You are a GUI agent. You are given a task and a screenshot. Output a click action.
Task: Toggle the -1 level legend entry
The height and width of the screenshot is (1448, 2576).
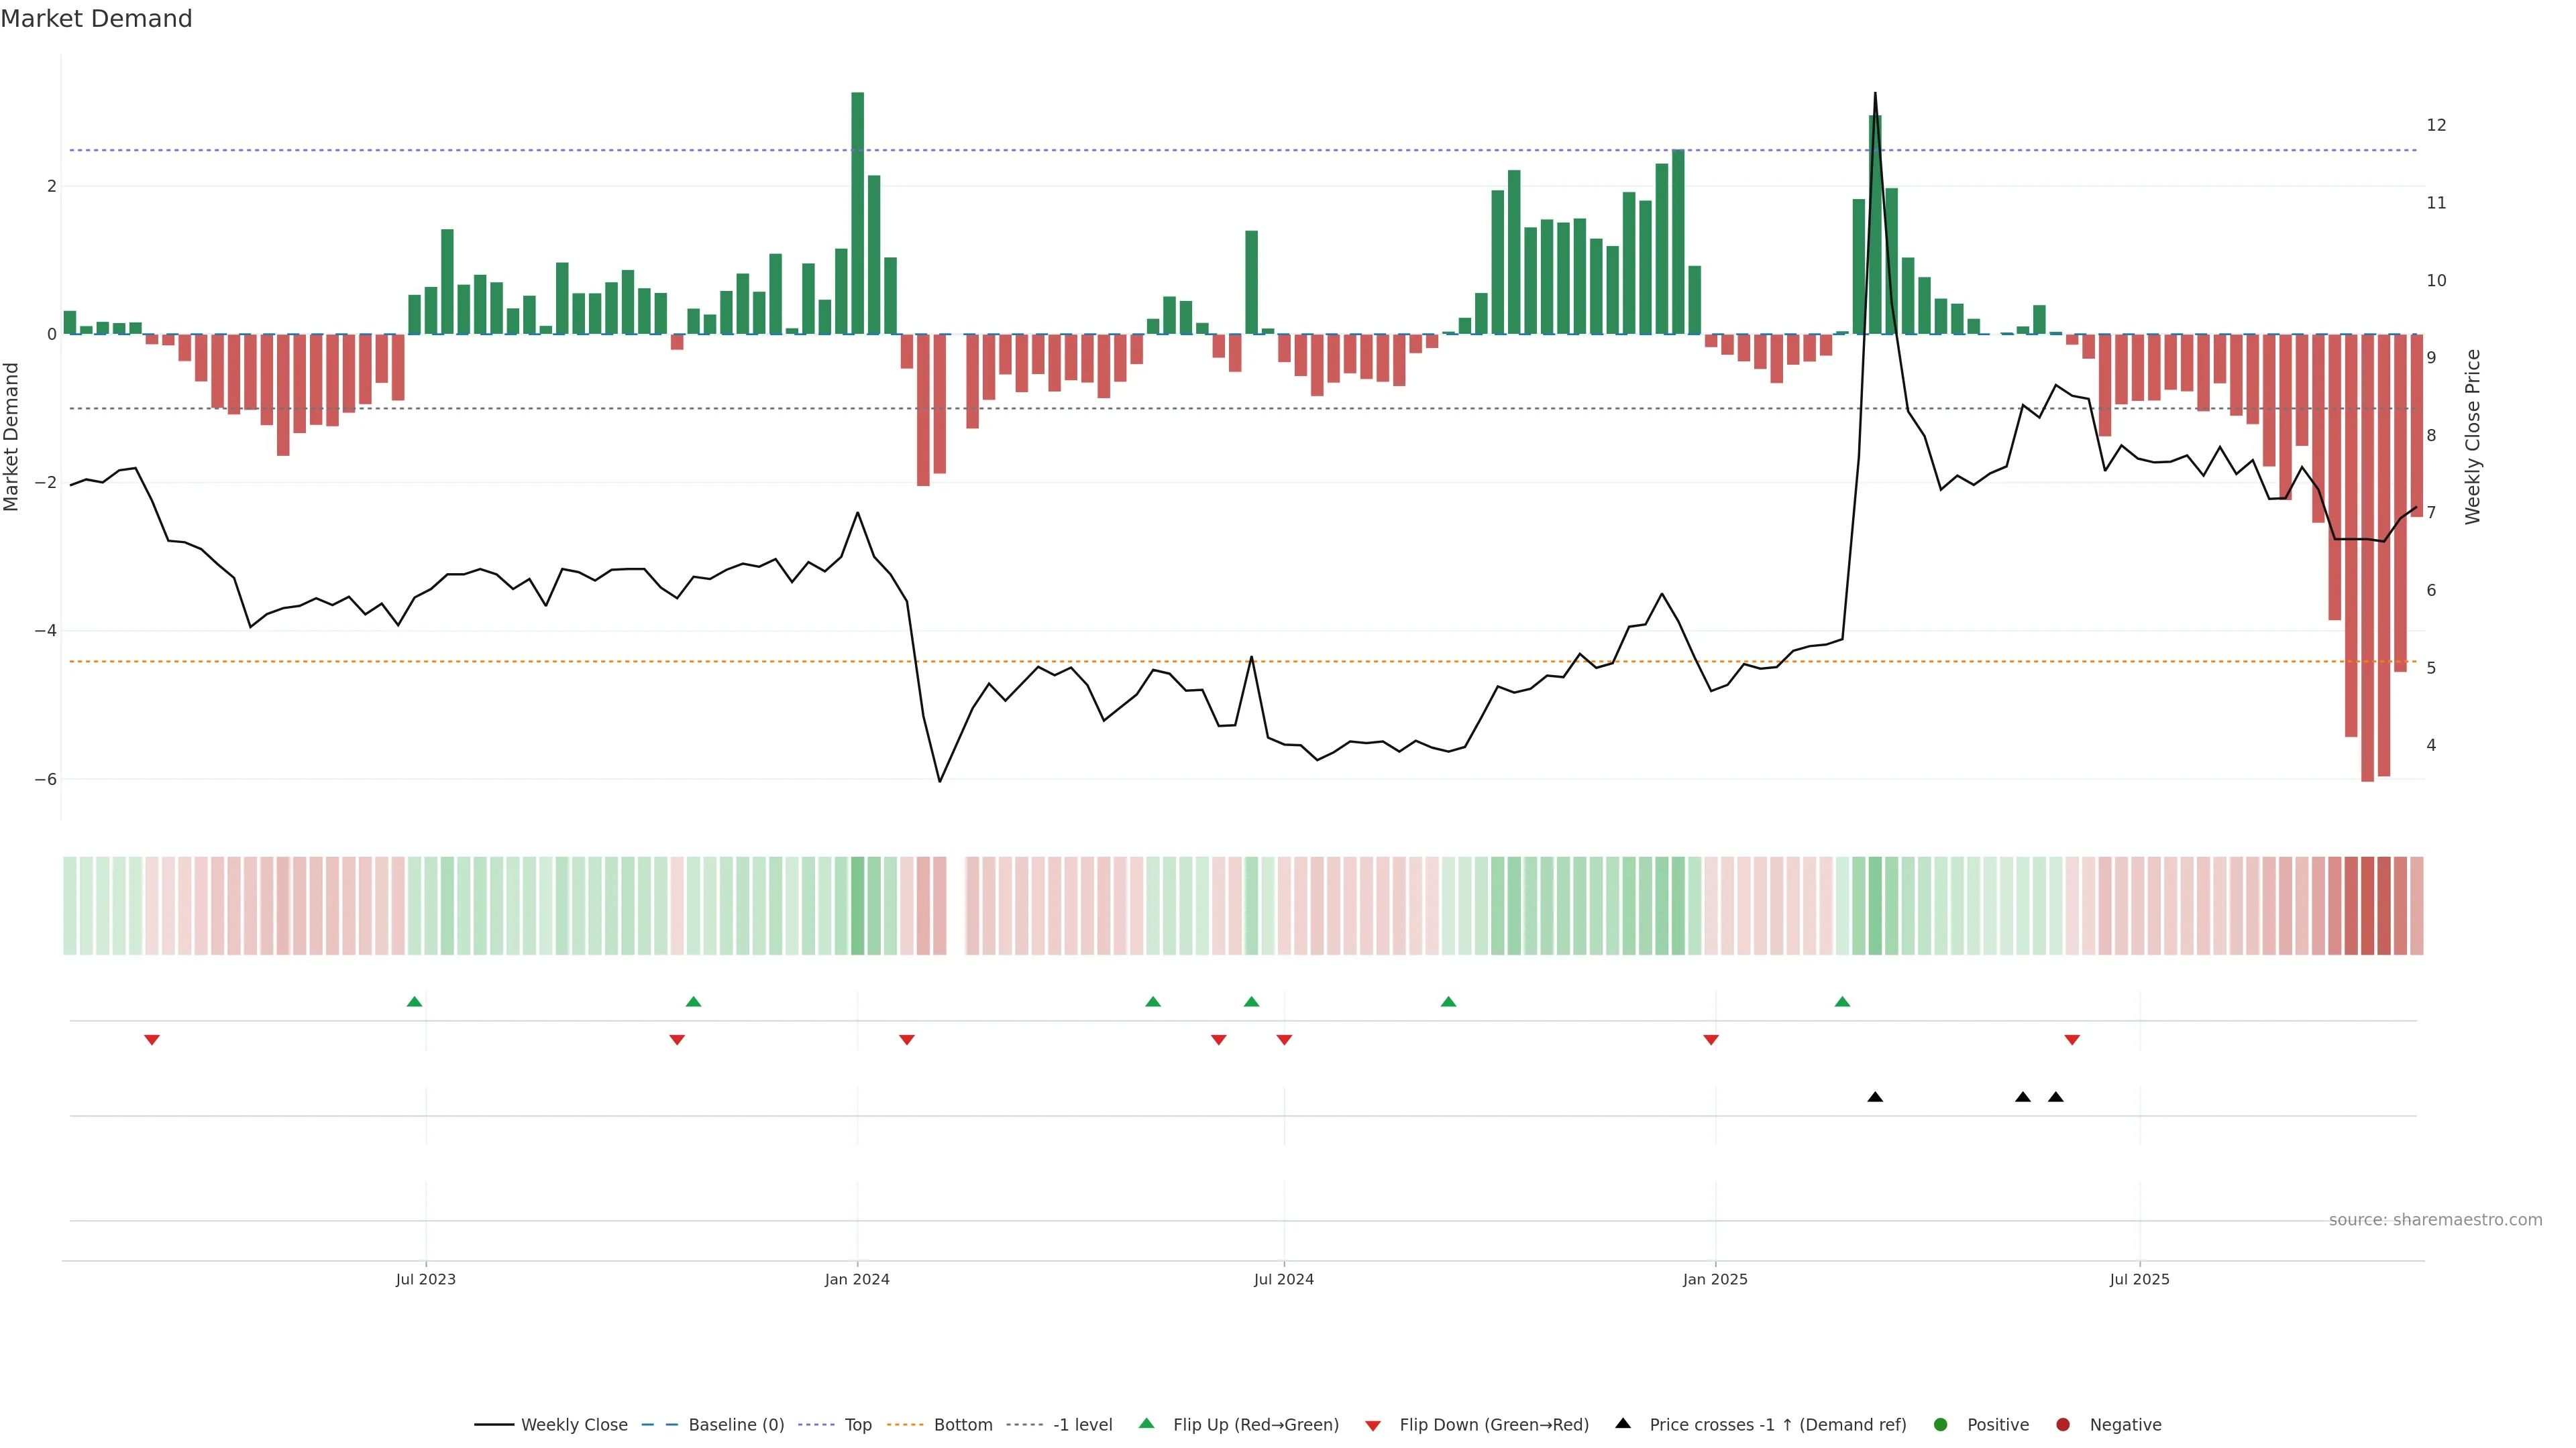pos(1082,1425)
